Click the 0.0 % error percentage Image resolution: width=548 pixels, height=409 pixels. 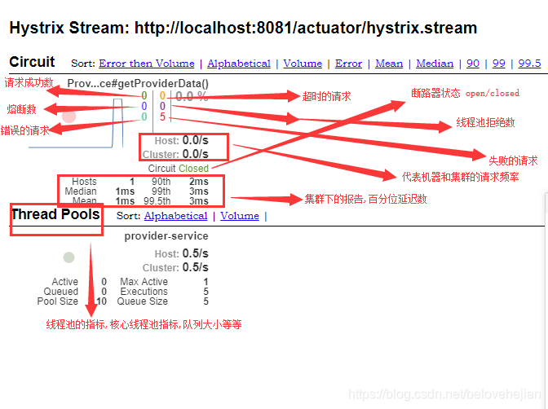(192, 96)
